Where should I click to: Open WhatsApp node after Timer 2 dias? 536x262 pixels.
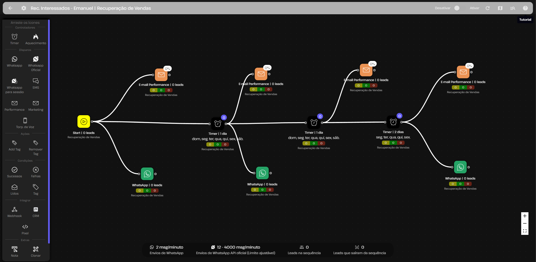(x=461, y=167)
